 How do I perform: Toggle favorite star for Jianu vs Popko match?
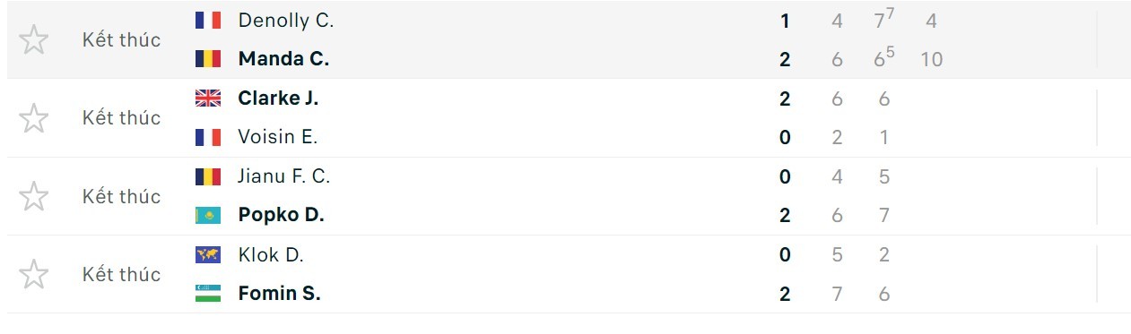pos(33,196)
